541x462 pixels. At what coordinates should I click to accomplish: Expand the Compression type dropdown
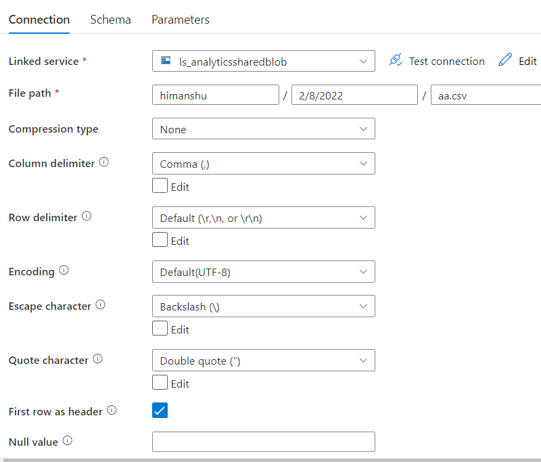click(363, 129)
